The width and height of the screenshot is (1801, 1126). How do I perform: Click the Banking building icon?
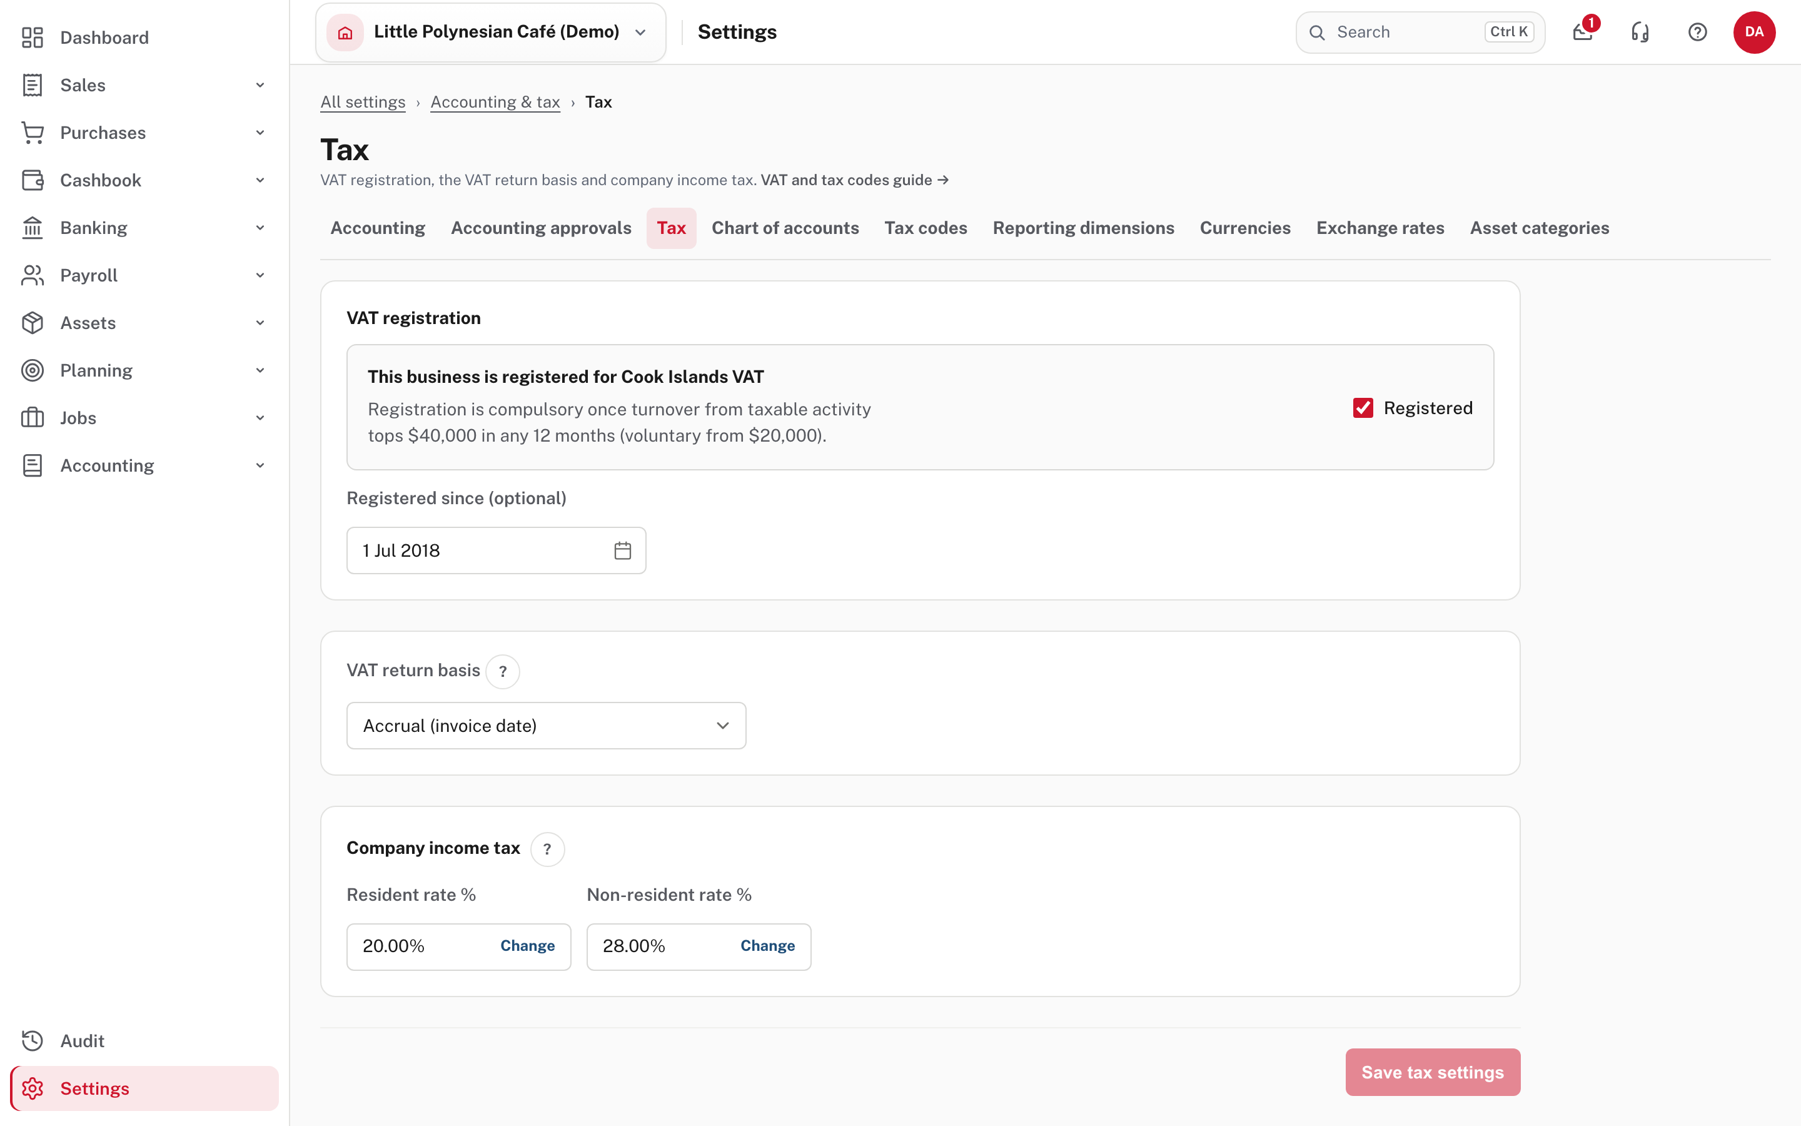(32, 228)
